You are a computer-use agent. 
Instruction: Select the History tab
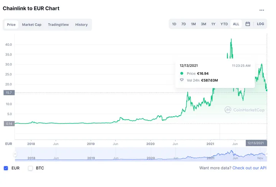(x=81, y=25)
